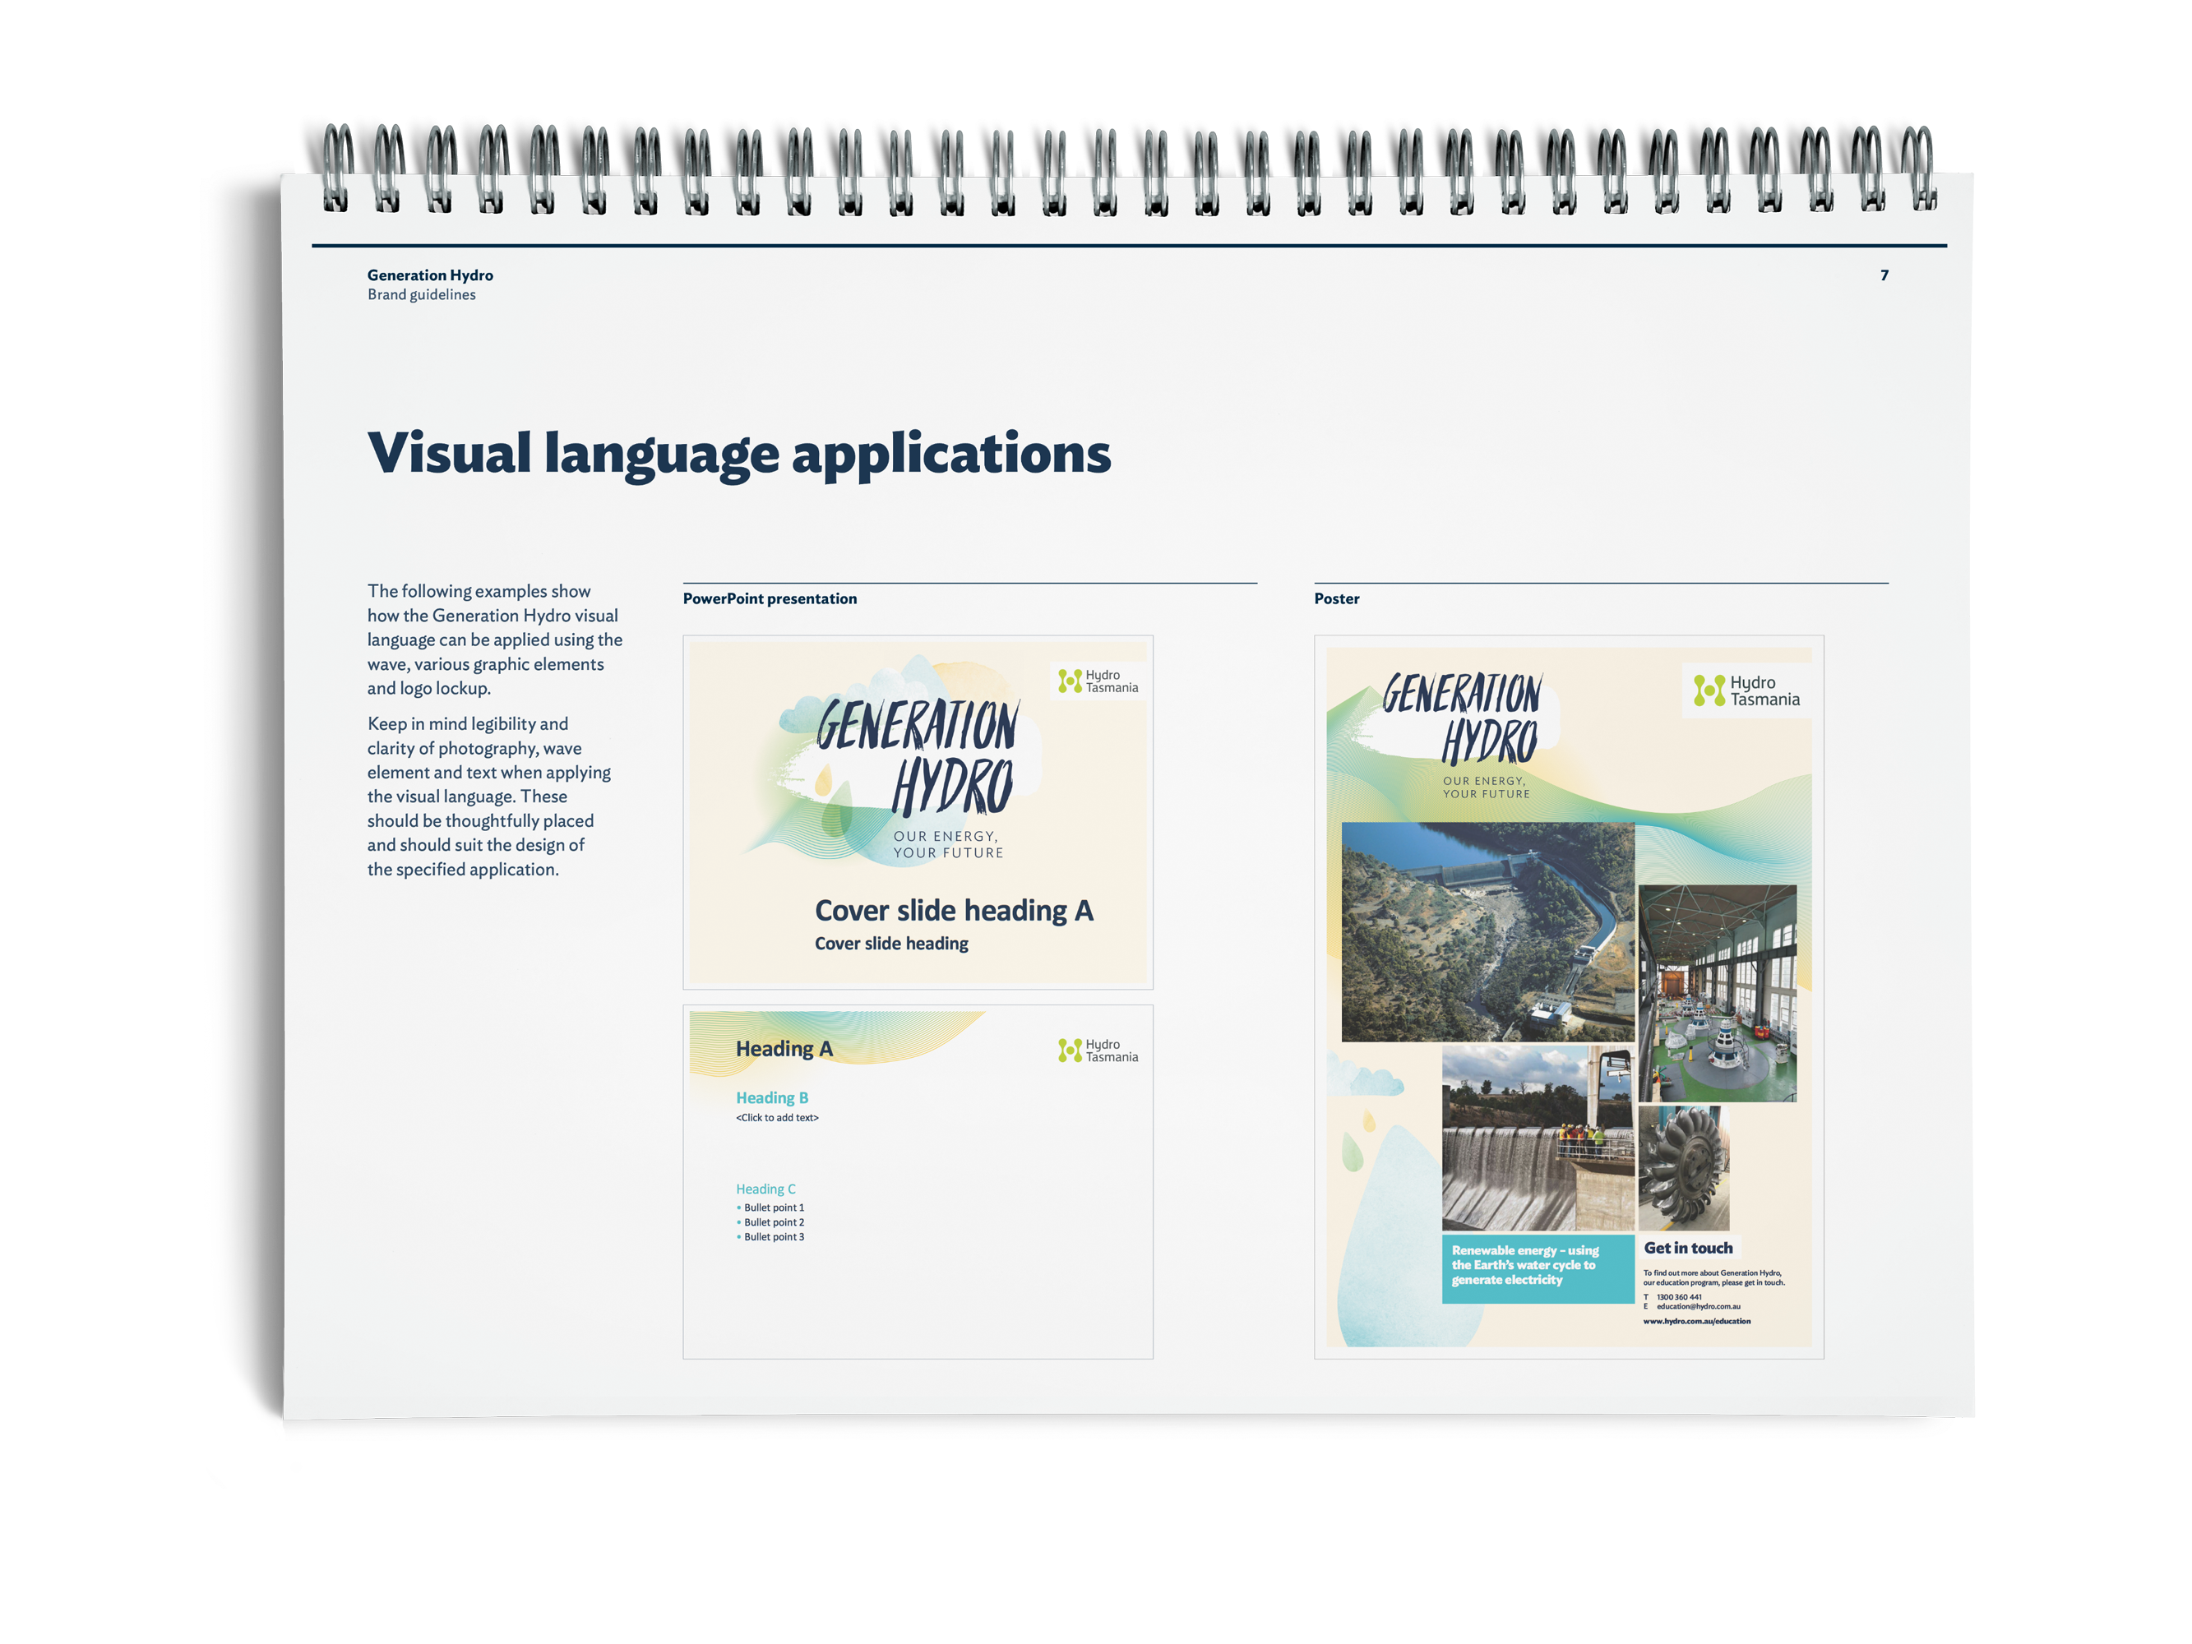
Task: Click the 'Heading B' text
Action: coord(772,1098)
